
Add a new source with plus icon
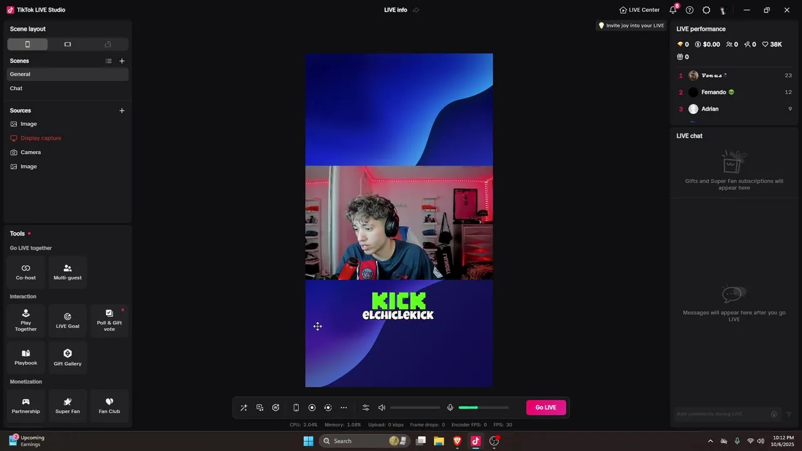point(122,110)
